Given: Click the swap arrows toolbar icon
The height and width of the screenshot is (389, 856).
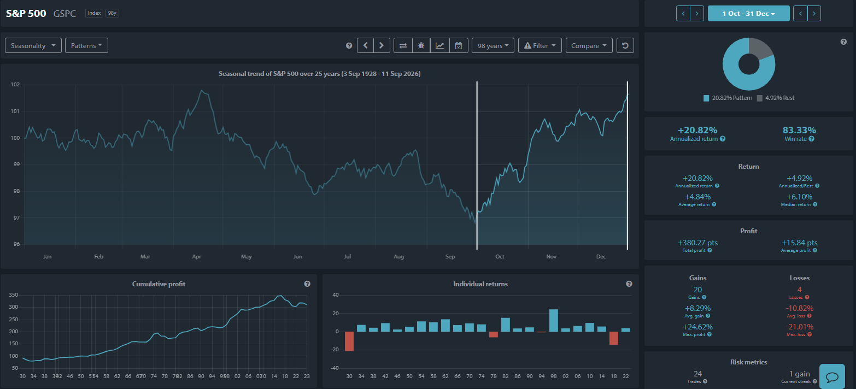Looking at the screenshot, I should click(x=403, y=45).
